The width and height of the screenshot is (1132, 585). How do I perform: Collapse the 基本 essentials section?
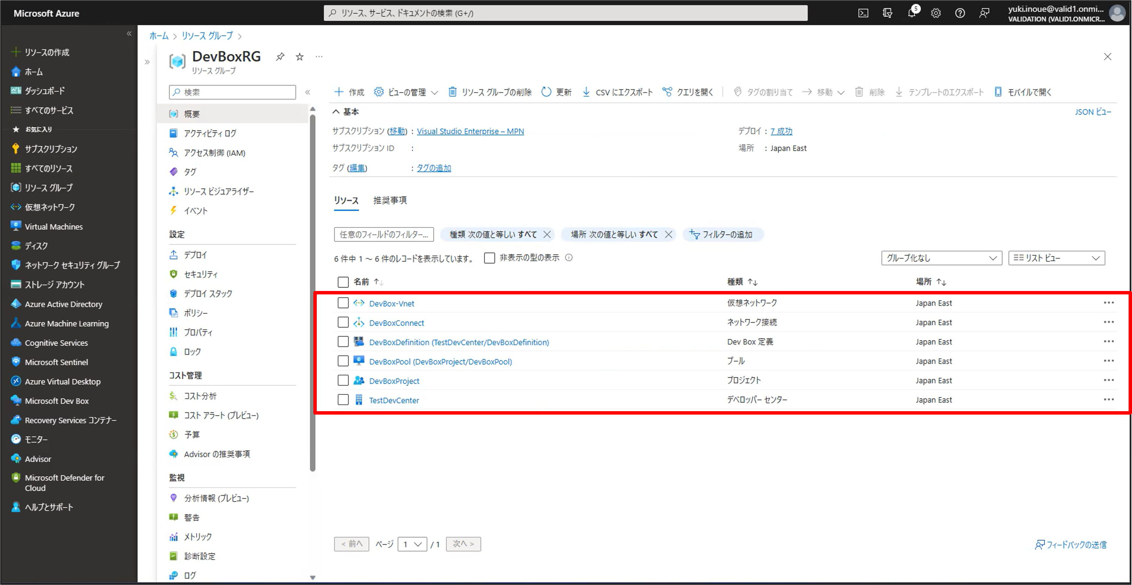click(x=346, y=112)
